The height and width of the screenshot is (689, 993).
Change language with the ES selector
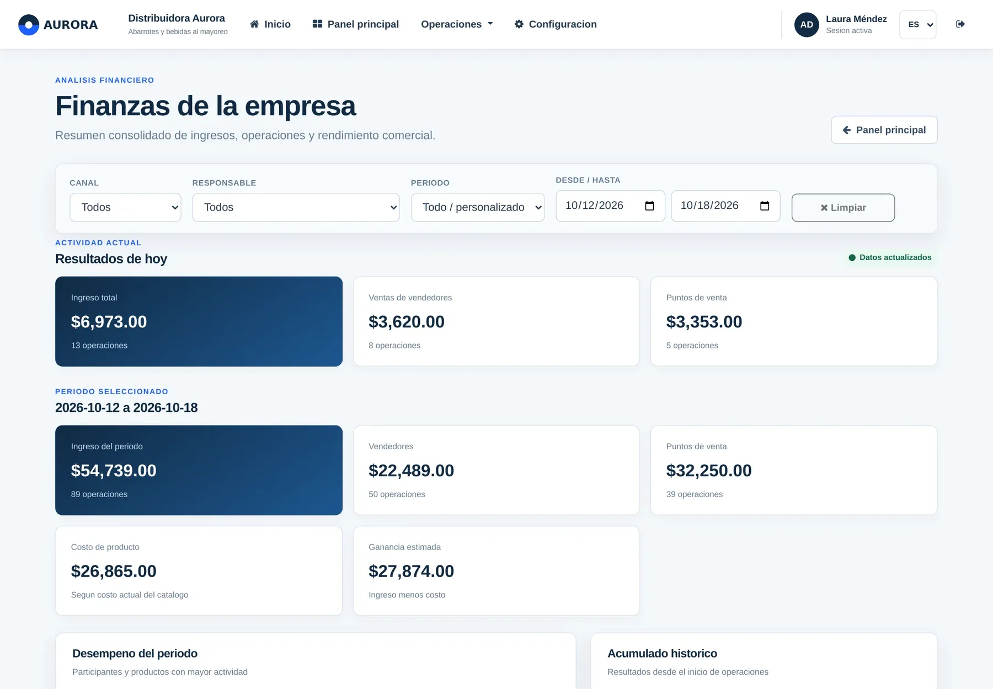coord(917,25)
